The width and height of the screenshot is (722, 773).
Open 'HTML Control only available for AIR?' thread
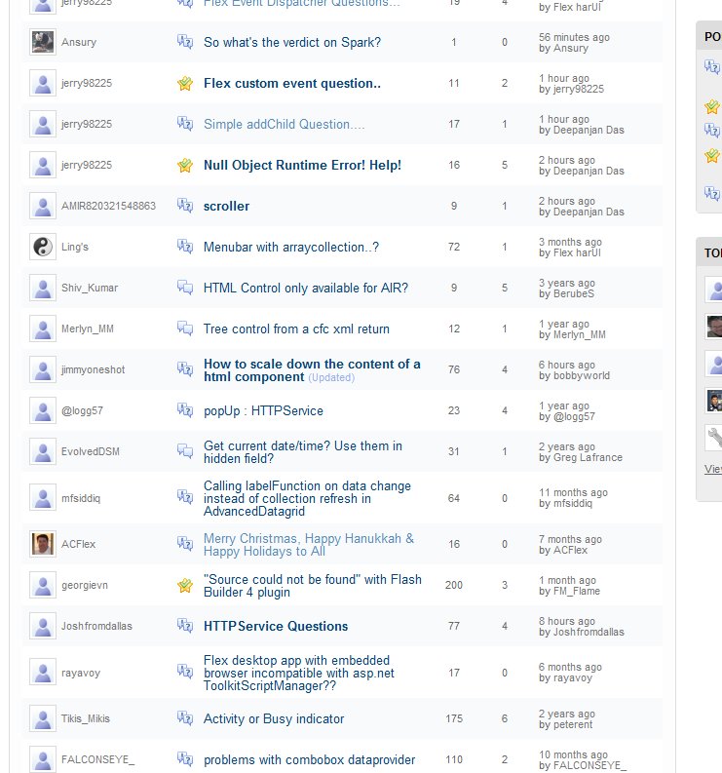[x=306, y=288]
